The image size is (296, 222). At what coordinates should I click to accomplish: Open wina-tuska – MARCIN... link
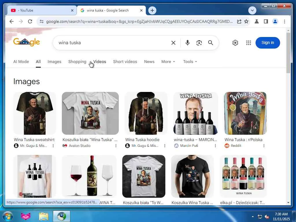coord(195,140)
